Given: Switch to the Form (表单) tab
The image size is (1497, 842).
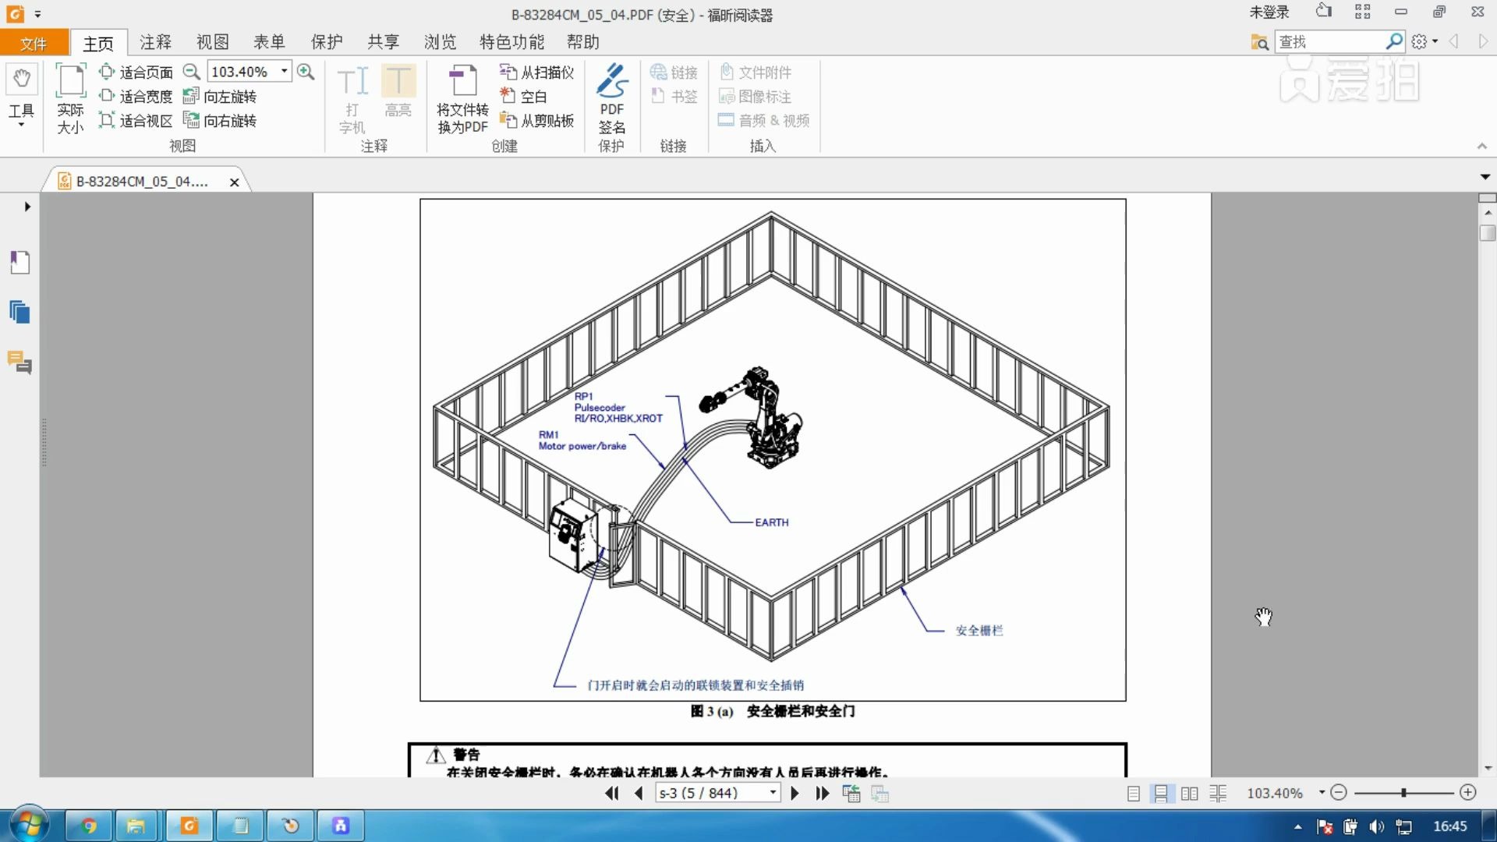Looking at the screenshot, I should pos(269,42).
